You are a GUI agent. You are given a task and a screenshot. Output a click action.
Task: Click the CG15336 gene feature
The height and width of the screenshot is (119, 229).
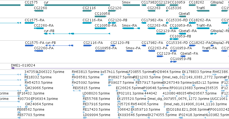[x=167, y=11]
